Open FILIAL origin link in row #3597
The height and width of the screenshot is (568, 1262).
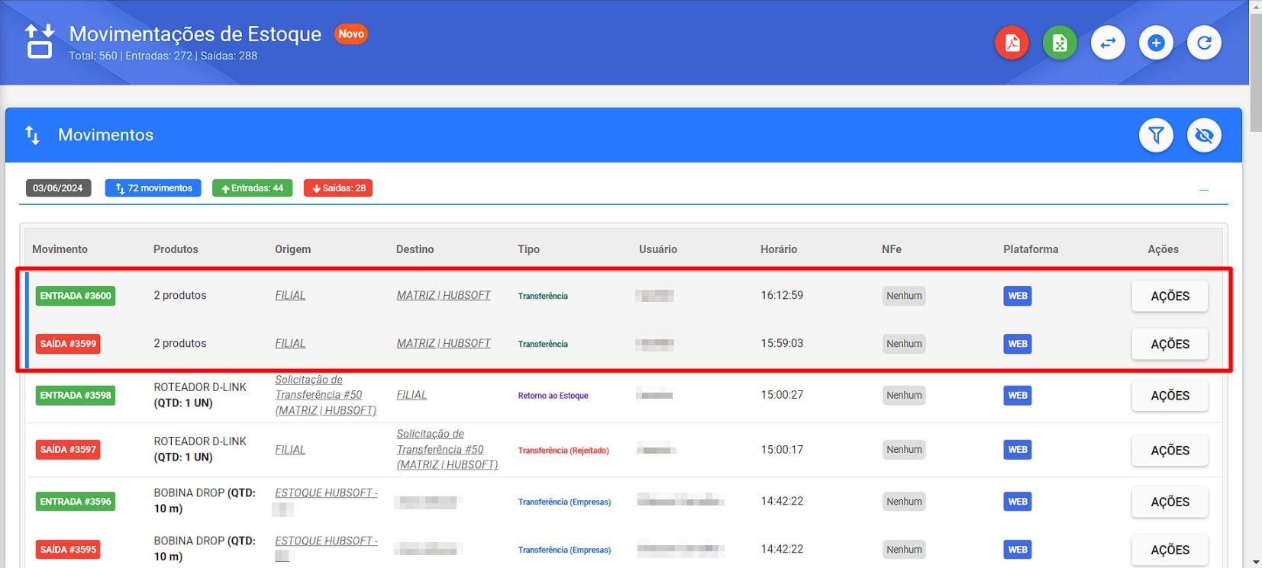tap(290, 450)
